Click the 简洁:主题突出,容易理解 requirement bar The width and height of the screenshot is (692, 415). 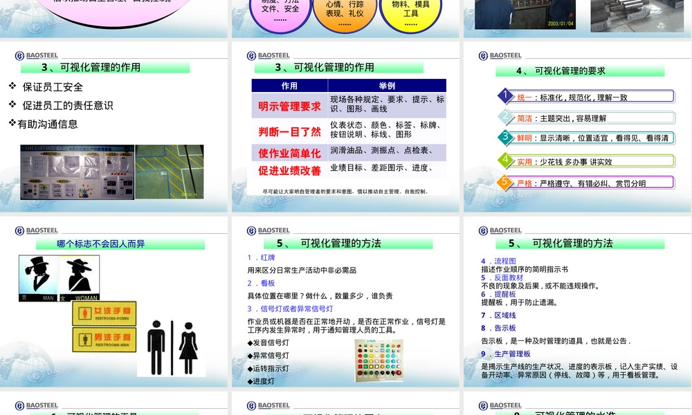pos(594,118)
